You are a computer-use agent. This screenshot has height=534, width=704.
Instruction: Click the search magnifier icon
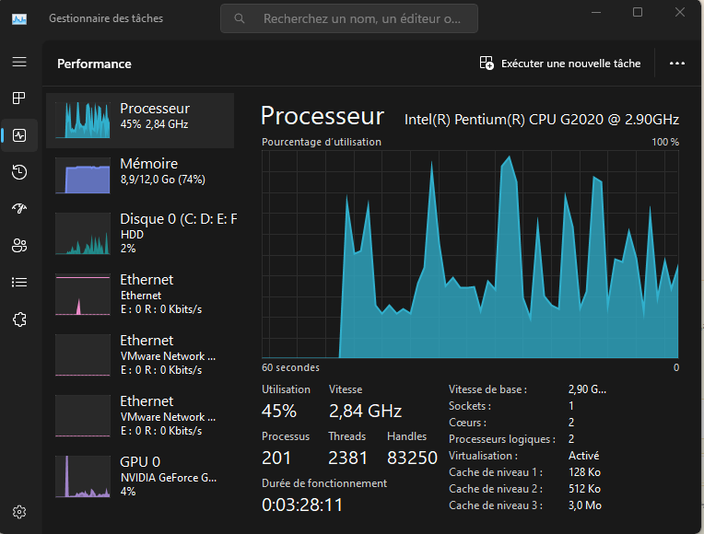click(x=240, y=18)
